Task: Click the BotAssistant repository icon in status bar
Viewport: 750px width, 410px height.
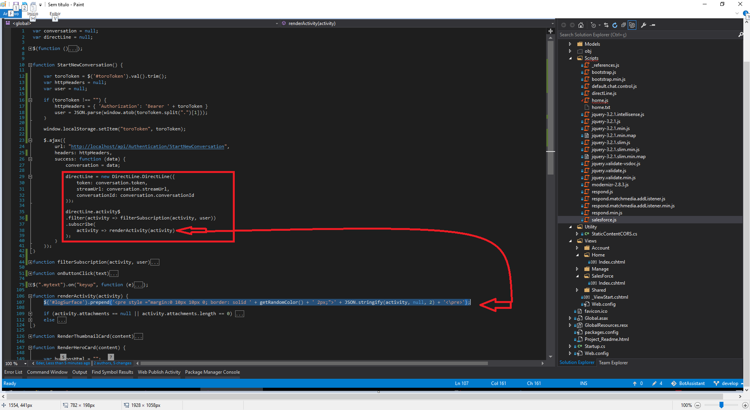Action: (688, 383)
